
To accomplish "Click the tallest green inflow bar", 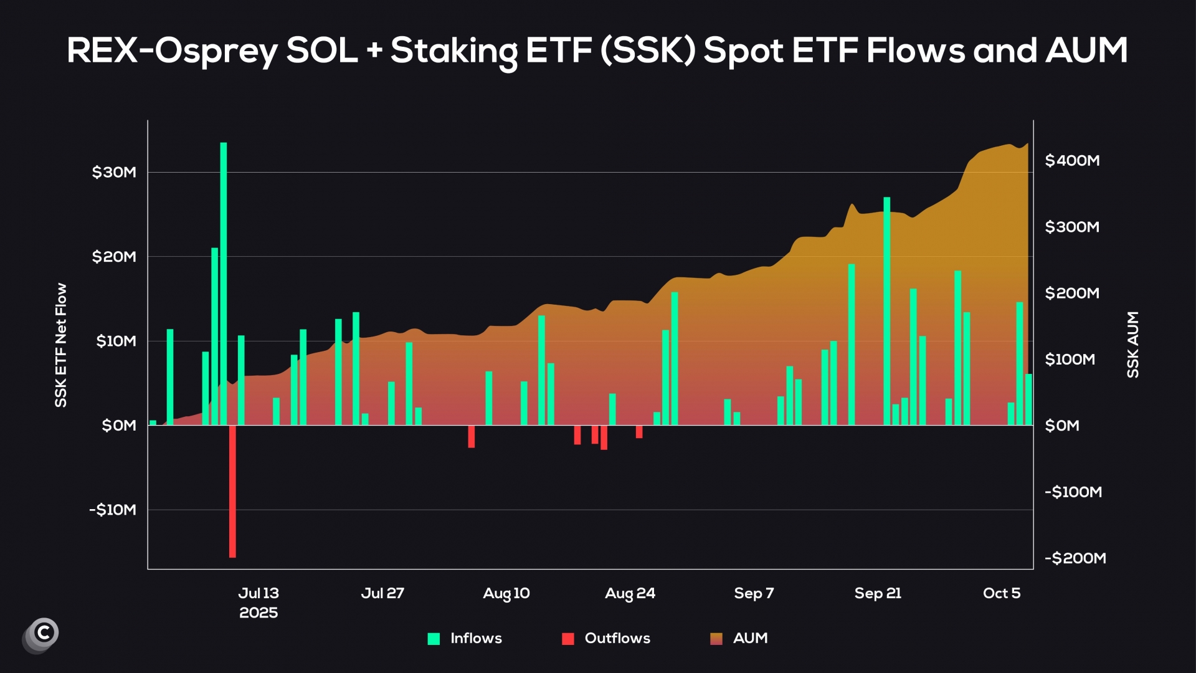I will (224, 284).
